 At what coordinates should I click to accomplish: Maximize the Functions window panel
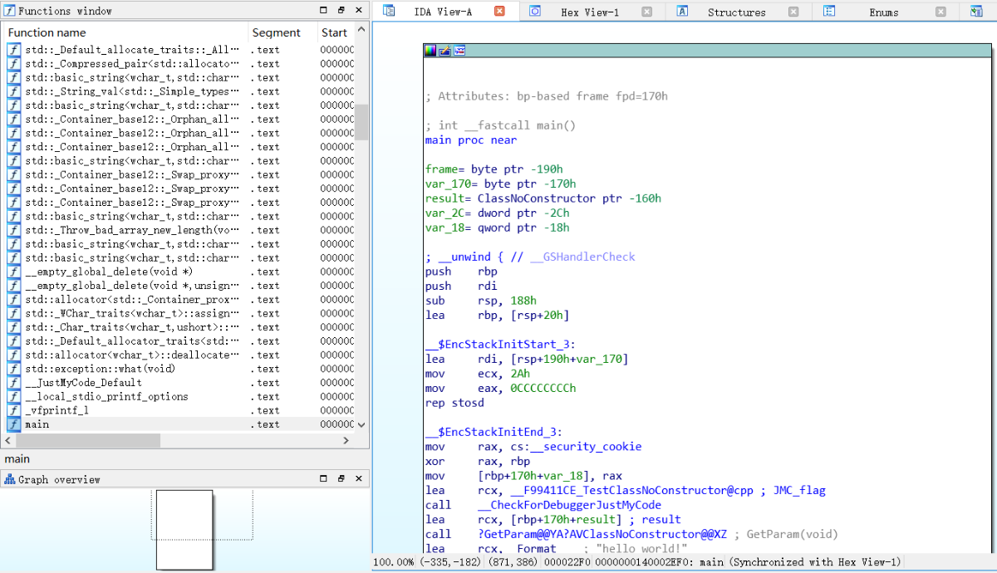click(x=324, y=11)
